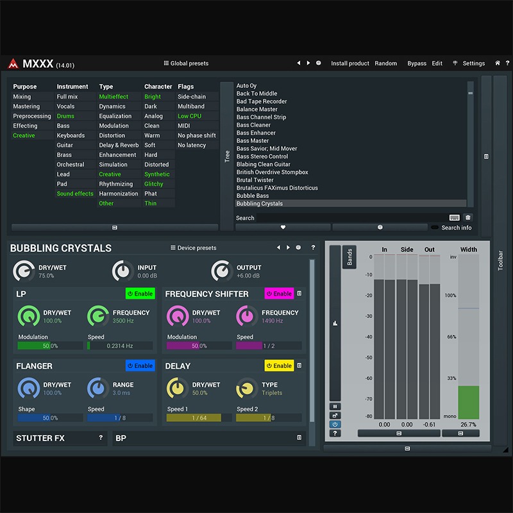The height and width of the screenshot is (513, 513).
Task: Collapse the whole meter panel bottom bar
Action: point(407,448)
